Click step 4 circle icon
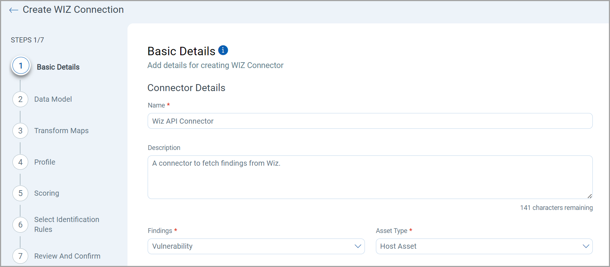Image resolution: width=610 pixels, height=267 pixels. click(x=21, y=162)
